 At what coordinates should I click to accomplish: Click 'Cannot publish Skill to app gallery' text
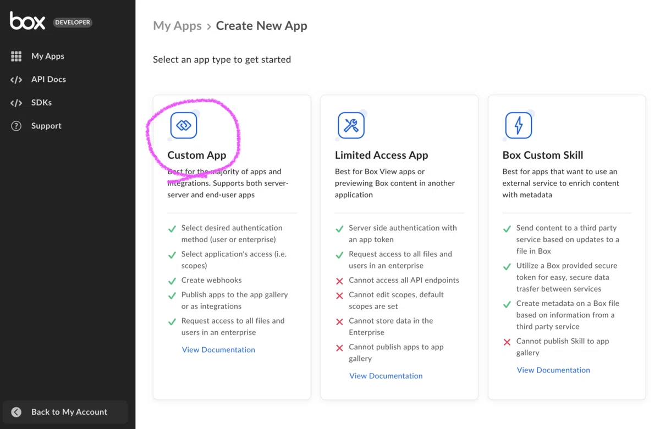(x=563, y=347)
